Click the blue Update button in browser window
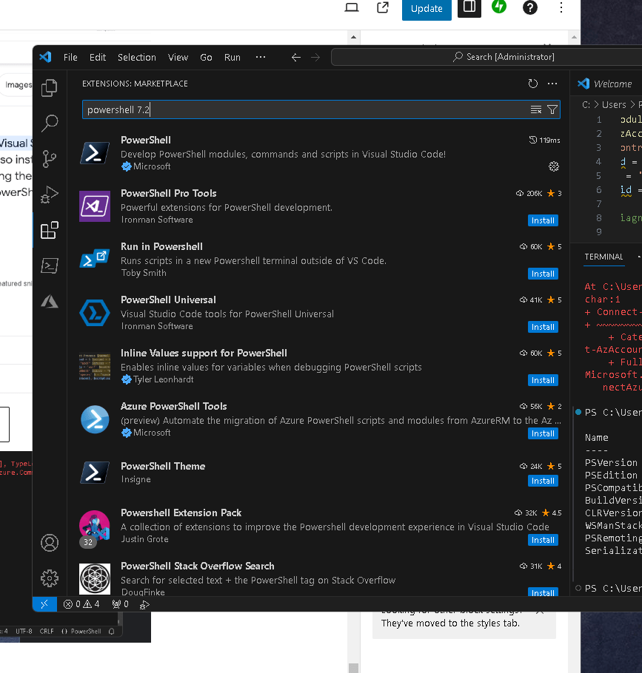 click(427, 9)
